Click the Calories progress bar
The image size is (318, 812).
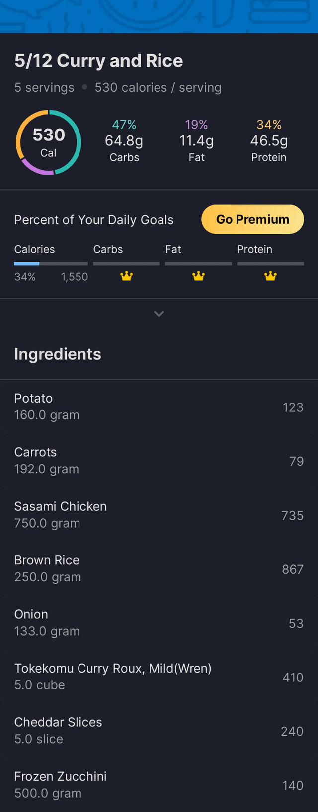[x=51, y=263]
